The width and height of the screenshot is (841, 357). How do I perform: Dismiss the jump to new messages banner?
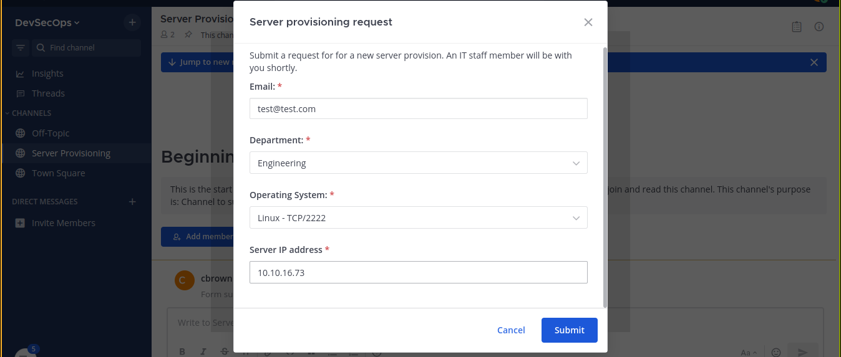pyautogui.click(x=814, y=62)
